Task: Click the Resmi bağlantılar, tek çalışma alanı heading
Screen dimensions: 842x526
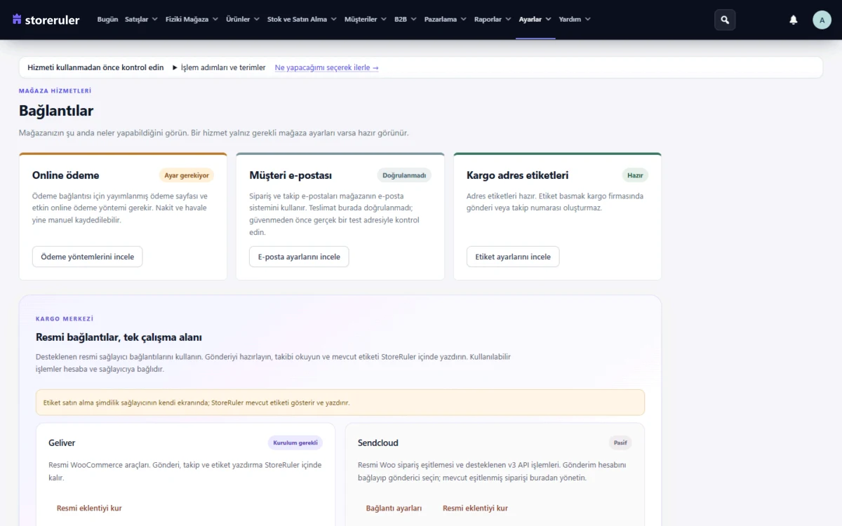Action: [119, 337]
